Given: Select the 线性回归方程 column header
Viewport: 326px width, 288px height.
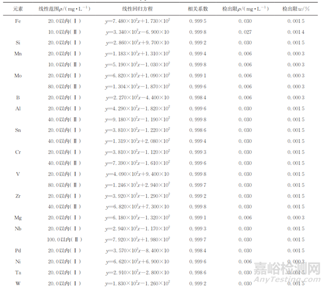Looking at the screenshot, I should pos(138,9).
